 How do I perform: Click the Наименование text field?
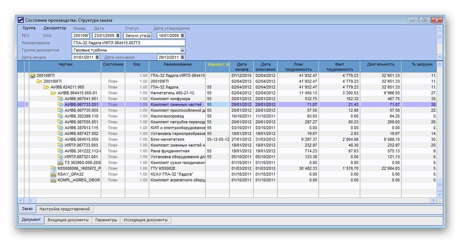128,43
